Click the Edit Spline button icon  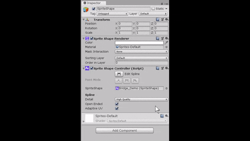(119, 74)
